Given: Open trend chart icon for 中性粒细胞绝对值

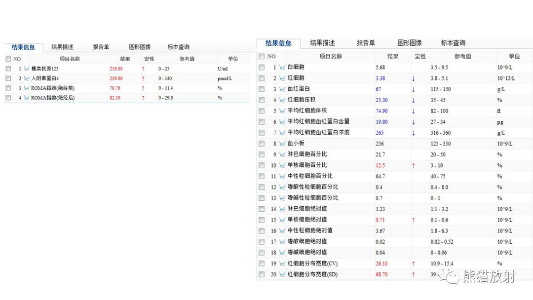Looking at the screenshot, I should (x=282, y=231).
